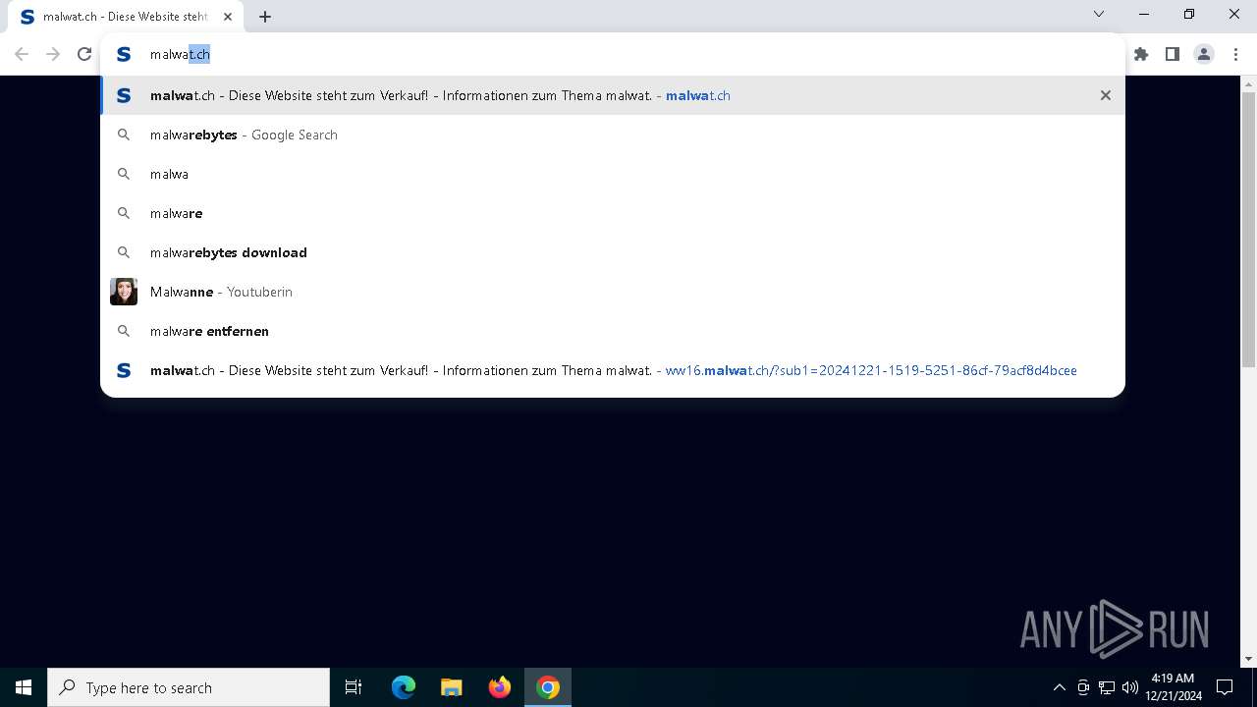
Task: Go back using the back arrow
Action: tap(22, 54)
